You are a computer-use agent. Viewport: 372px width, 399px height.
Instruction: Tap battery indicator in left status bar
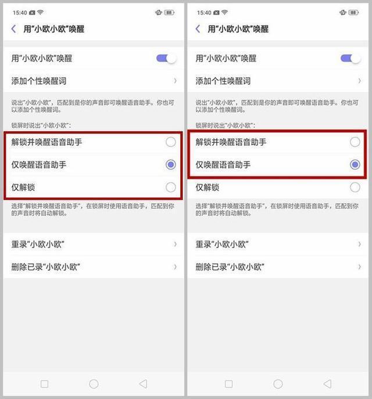[x=169, y=12]
